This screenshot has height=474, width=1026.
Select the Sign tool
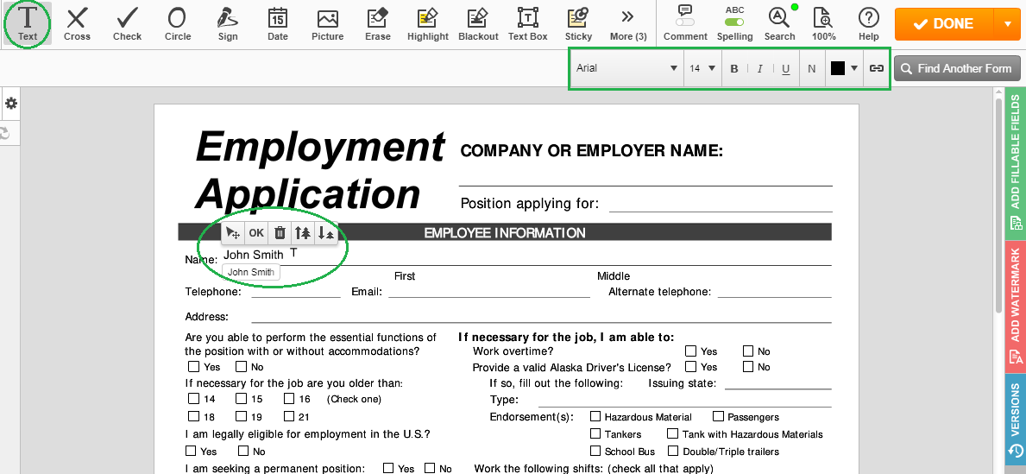pyautogui.click(x=228, y=23)
